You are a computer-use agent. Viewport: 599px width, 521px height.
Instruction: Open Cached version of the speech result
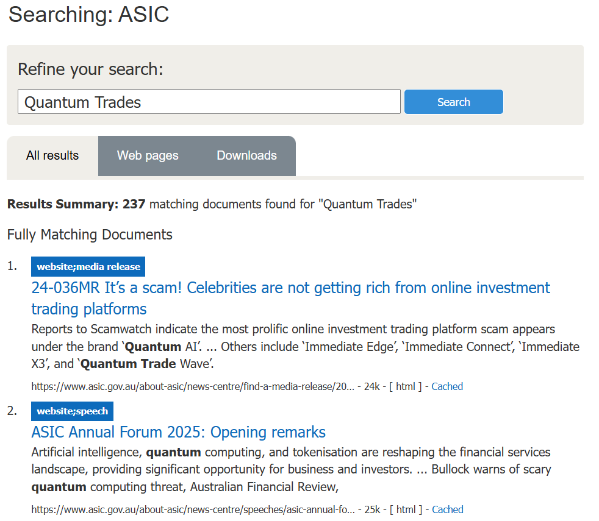[x=447, y=509]
